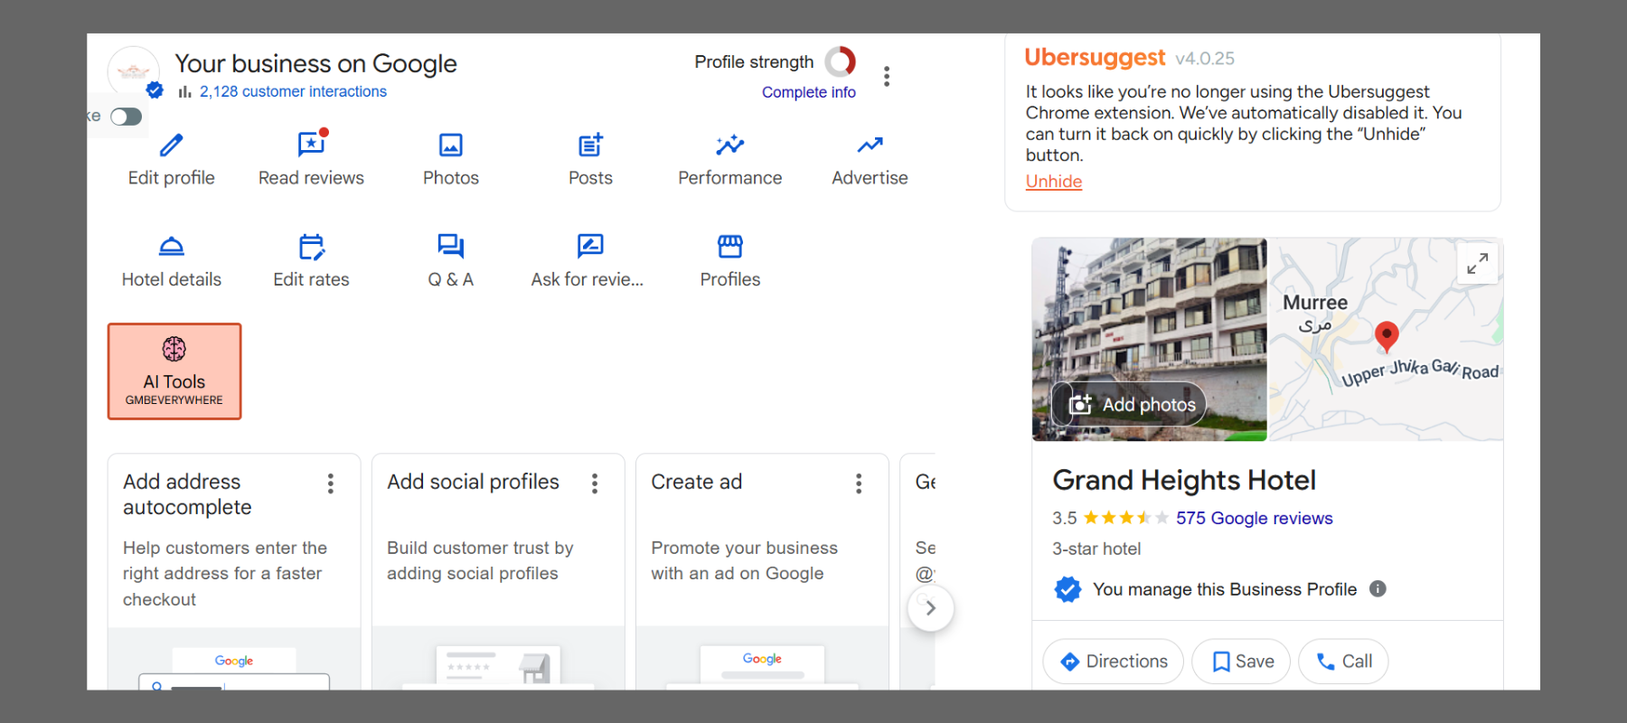
Task: Open Hotel details icon
Action: point(171,247)
